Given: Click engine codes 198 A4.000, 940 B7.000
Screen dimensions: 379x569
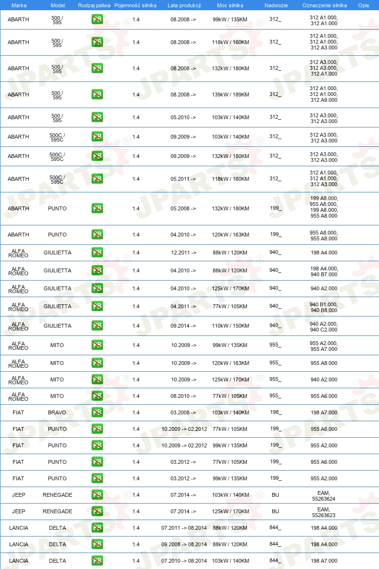Looking at the screenshot, I should click(x=324, y=271).
